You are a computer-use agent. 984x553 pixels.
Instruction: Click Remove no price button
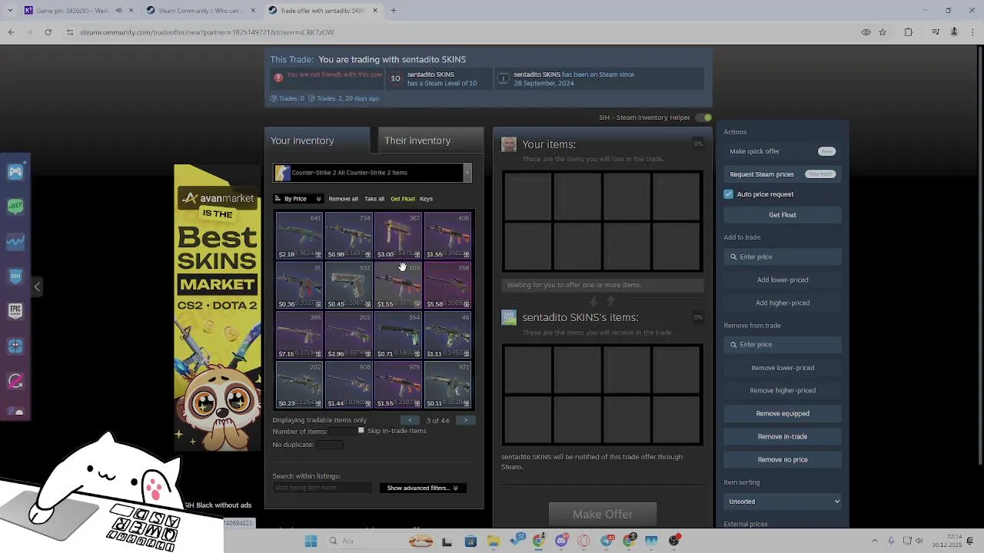coord(783,460)
